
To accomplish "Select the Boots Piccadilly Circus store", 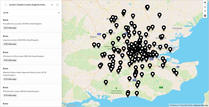I will (x=31, y=24).
